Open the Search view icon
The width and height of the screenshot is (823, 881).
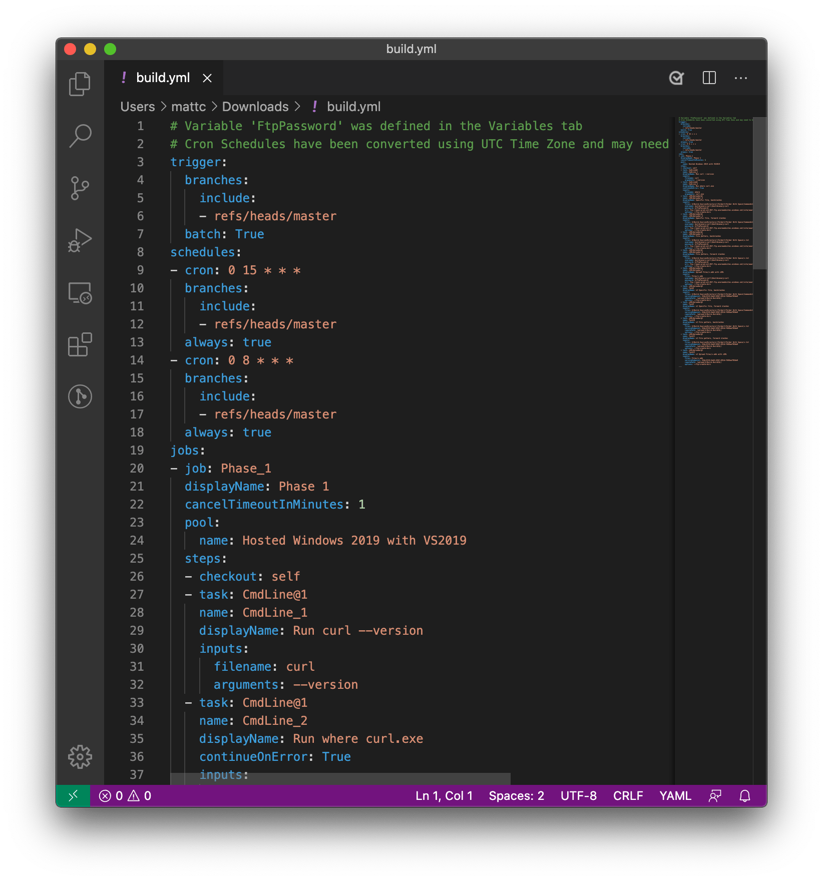80,135
